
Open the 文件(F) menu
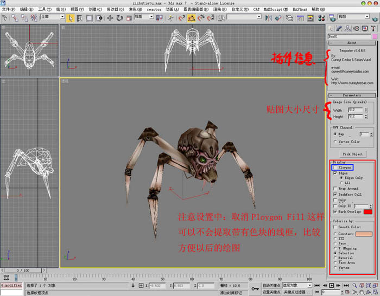click(9, 9)
